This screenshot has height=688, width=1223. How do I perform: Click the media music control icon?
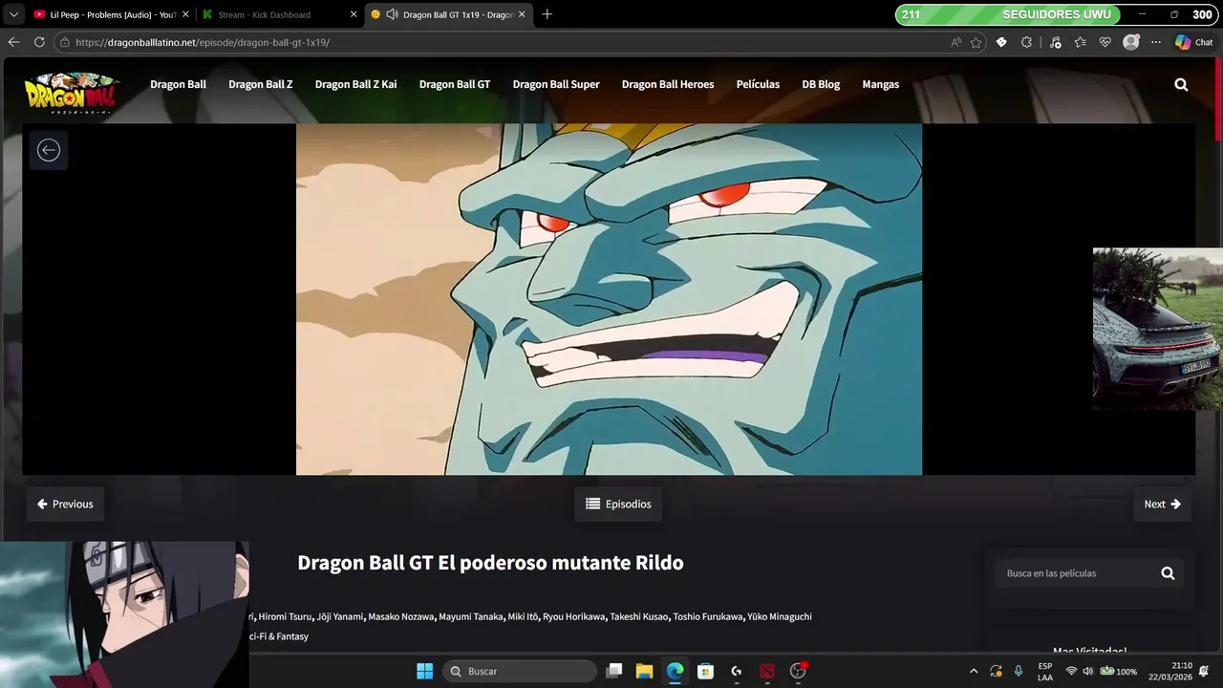[1055, 42]
